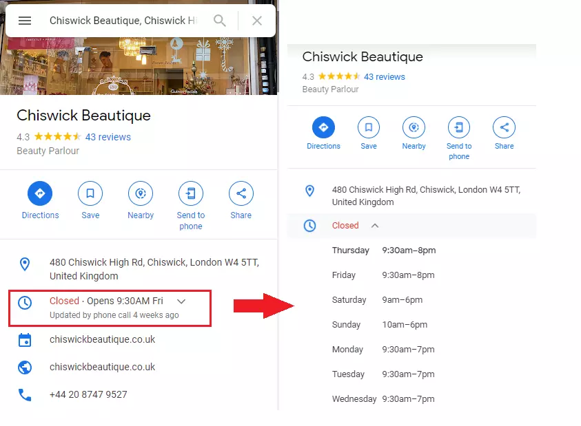
Task: Clear search with the X icon
Action: pos(257,21)
